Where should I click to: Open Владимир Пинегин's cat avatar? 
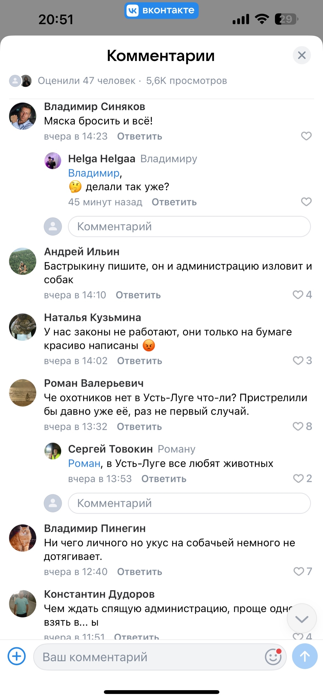pyautogui.click(x=23, y=538)
